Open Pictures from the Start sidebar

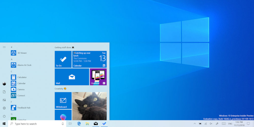click(4, 100)
